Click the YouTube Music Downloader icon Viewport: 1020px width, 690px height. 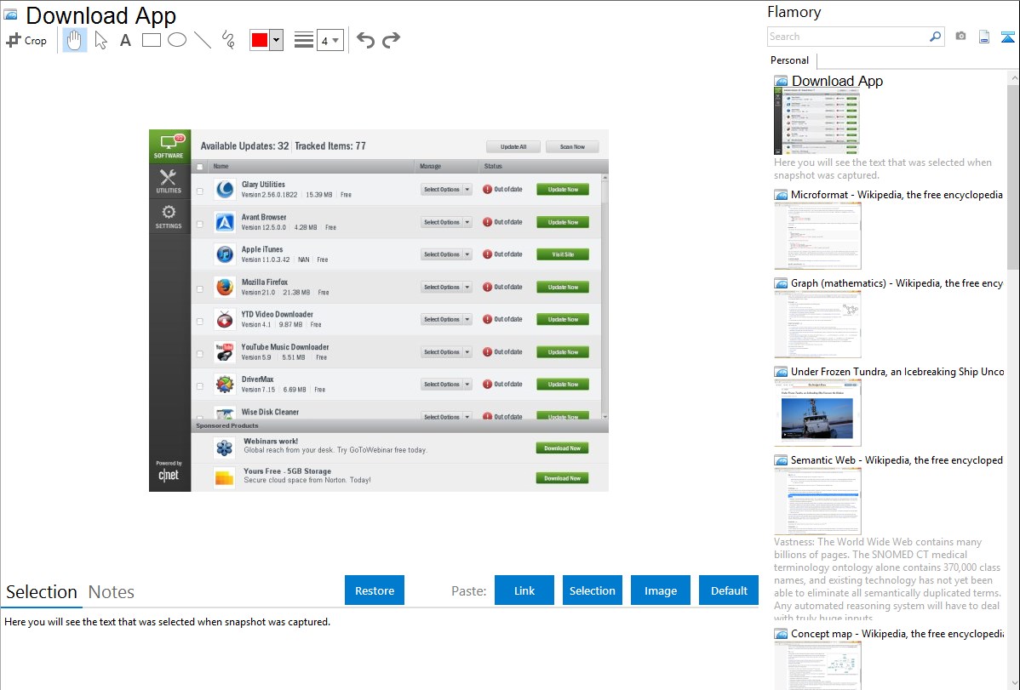[x=225, y=352]
